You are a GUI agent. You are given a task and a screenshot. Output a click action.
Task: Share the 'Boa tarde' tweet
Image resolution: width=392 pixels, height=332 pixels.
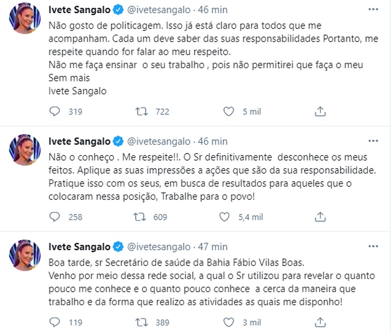coord(320,322)
